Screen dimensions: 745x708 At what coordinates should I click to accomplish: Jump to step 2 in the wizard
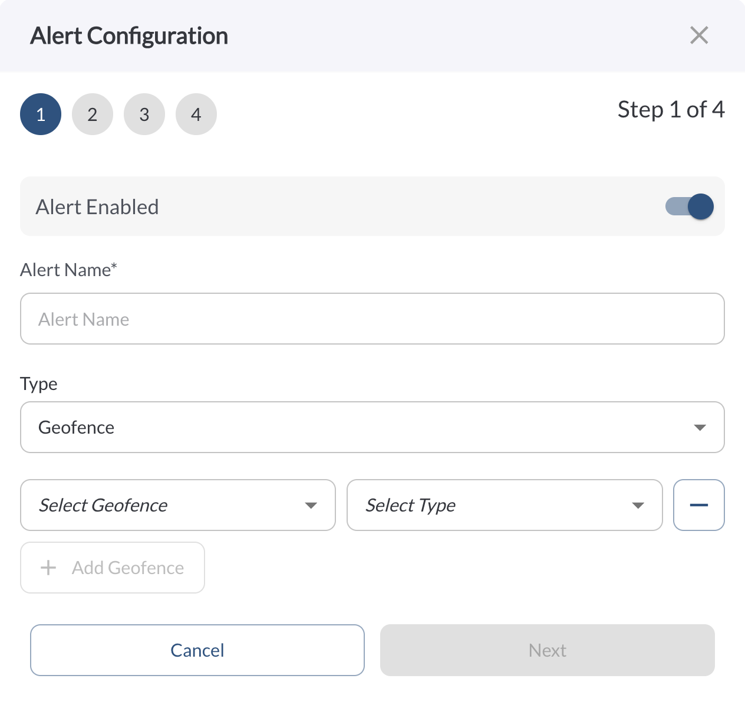(x=93, y=114)
